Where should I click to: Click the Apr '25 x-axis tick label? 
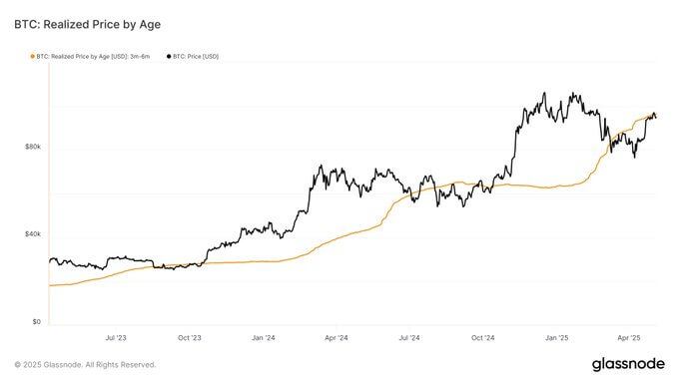tap(629, 337)
